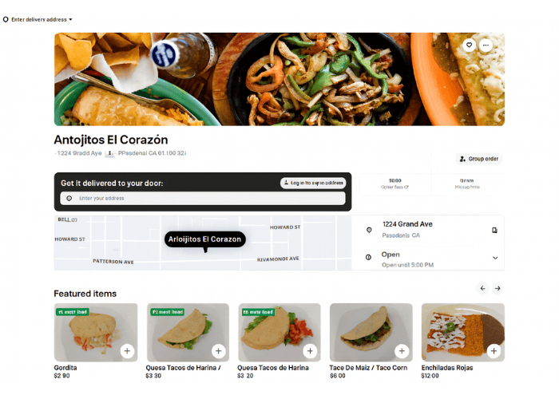Focus the Enter your address field
The width and height of the screenshot is (559, 399).
tap(203, 198)
